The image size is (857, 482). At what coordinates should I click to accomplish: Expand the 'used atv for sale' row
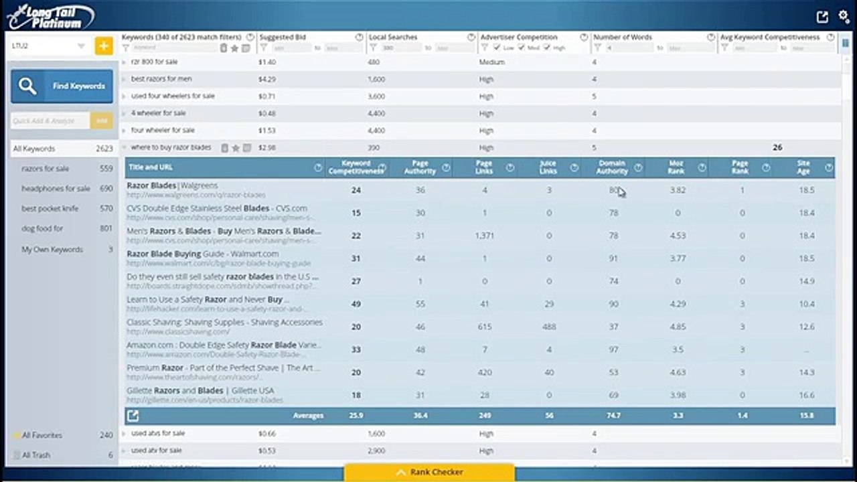(124, 451)
